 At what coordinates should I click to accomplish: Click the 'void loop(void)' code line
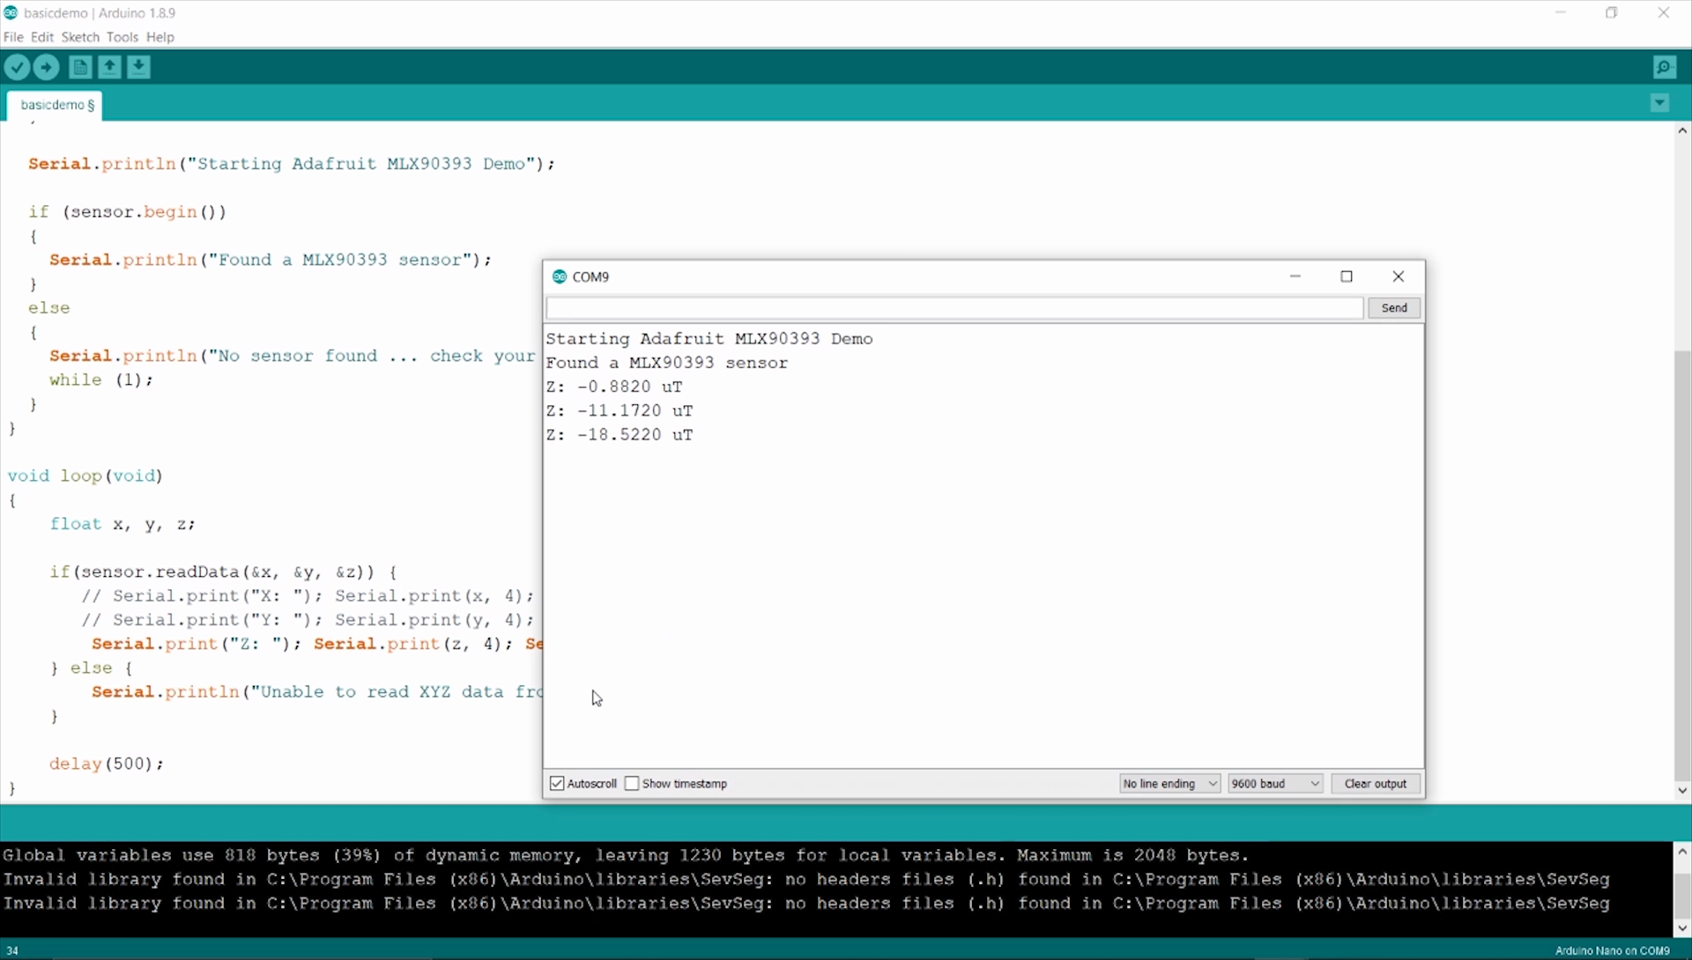coord(85,476)
